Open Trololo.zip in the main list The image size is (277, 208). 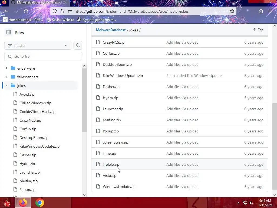(111, 164)
